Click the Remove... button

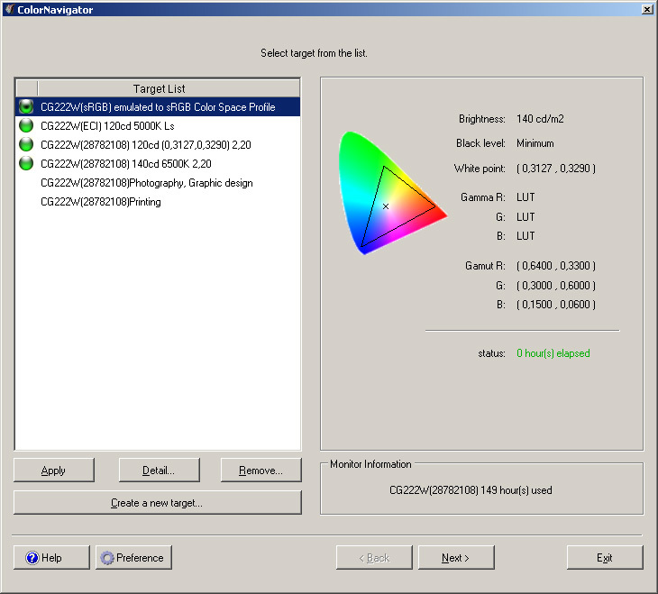261,471
